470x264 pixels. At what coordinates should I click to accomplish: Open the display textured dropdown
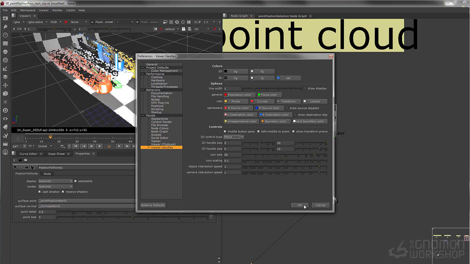(55, 181)
